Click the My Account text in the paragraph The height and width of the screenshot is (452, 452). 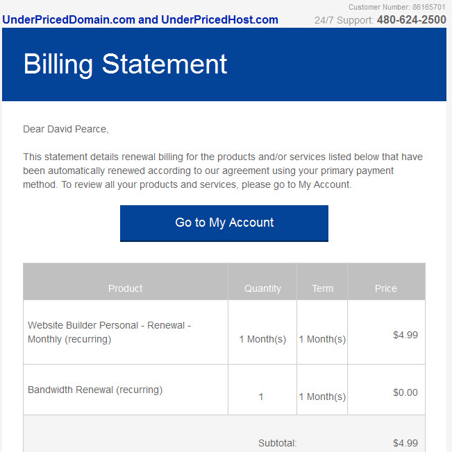click(x=324, y=184)
